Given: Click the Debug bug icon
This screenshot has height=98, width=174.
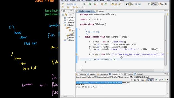Looking at the screenshot, I should [x=85, y=4].
